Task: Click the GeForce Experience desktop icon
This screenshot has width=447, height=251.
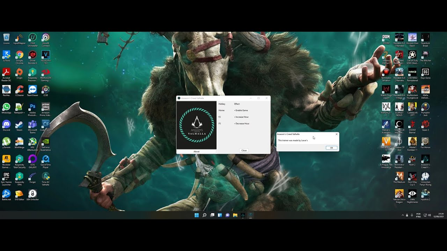Action: pos(46,144)
